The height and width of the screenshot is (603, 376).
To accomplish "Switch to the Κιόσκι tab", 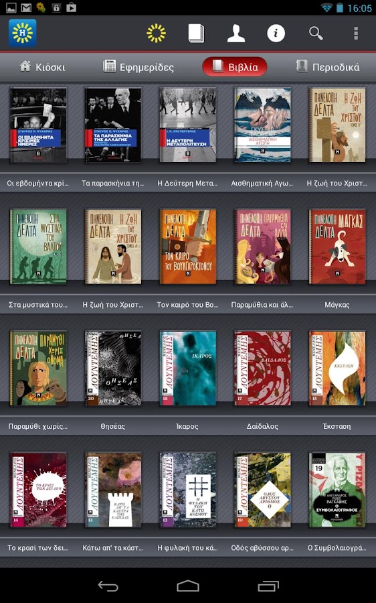I will coord(42,67).
